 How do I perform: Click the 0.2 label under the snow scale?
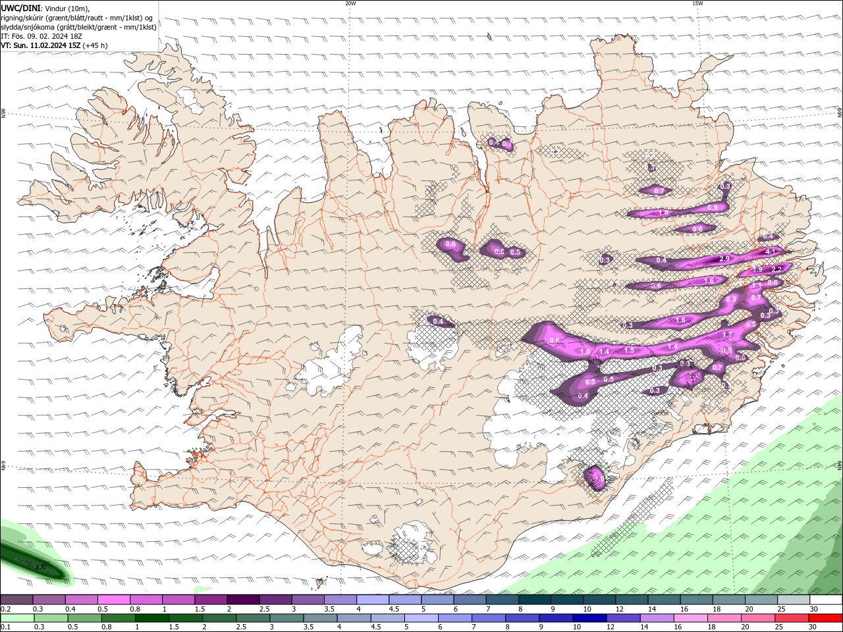(5, 609)
